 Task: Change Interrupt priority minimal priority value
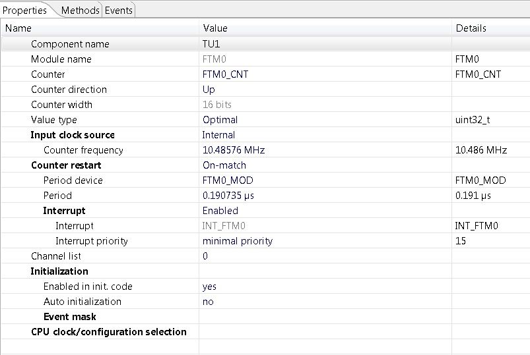(x=323, y=241)
